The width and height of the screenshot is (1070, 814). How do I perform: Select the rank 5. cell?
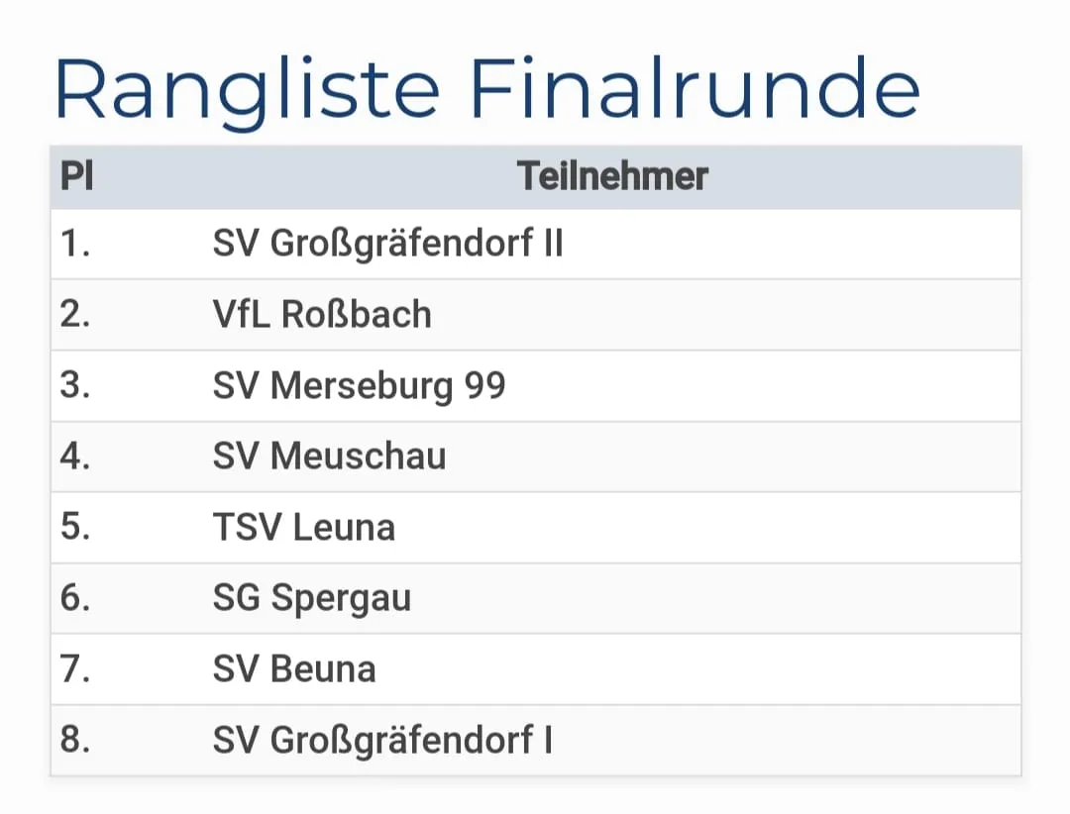point(75,528)
